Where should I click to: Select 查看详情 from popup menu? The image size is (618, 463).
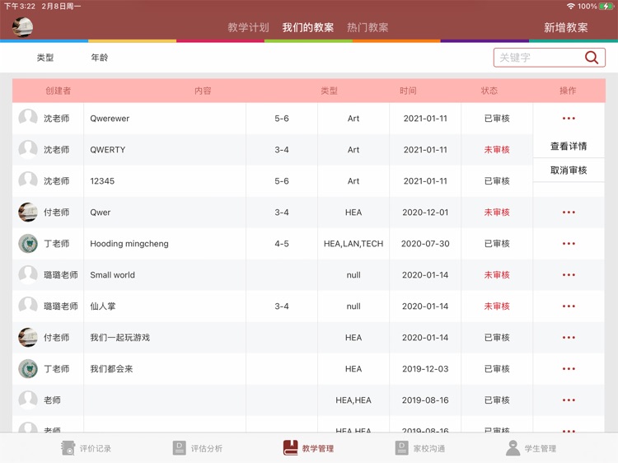569,146
